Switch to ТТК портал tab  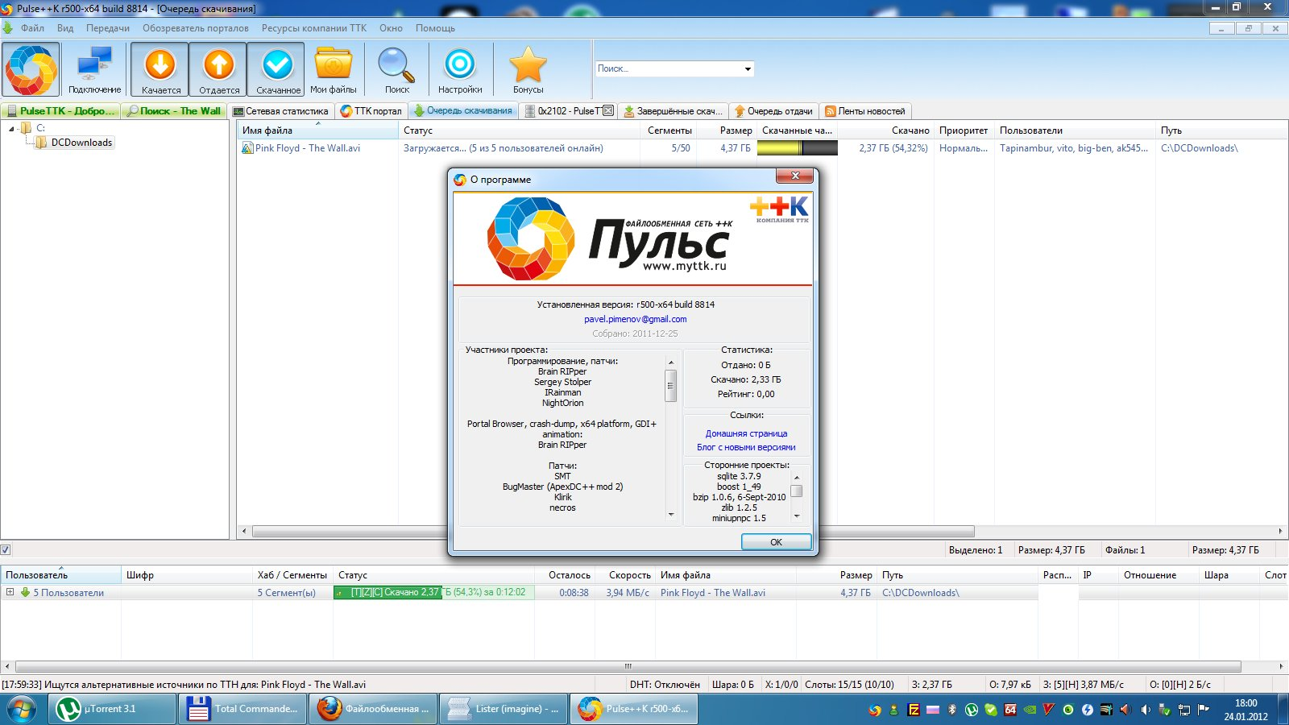(x=371, y=111)
